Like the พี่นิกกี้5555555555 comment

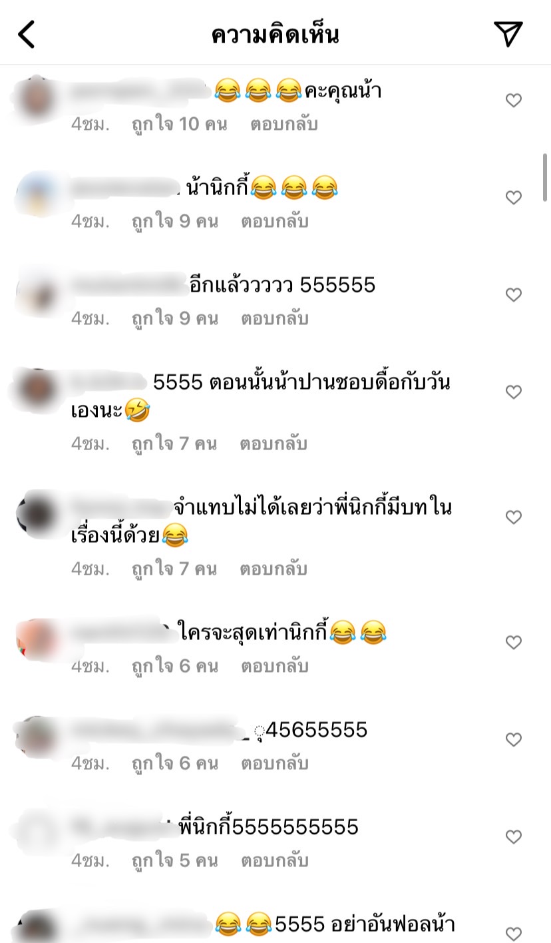coord(513,837)
